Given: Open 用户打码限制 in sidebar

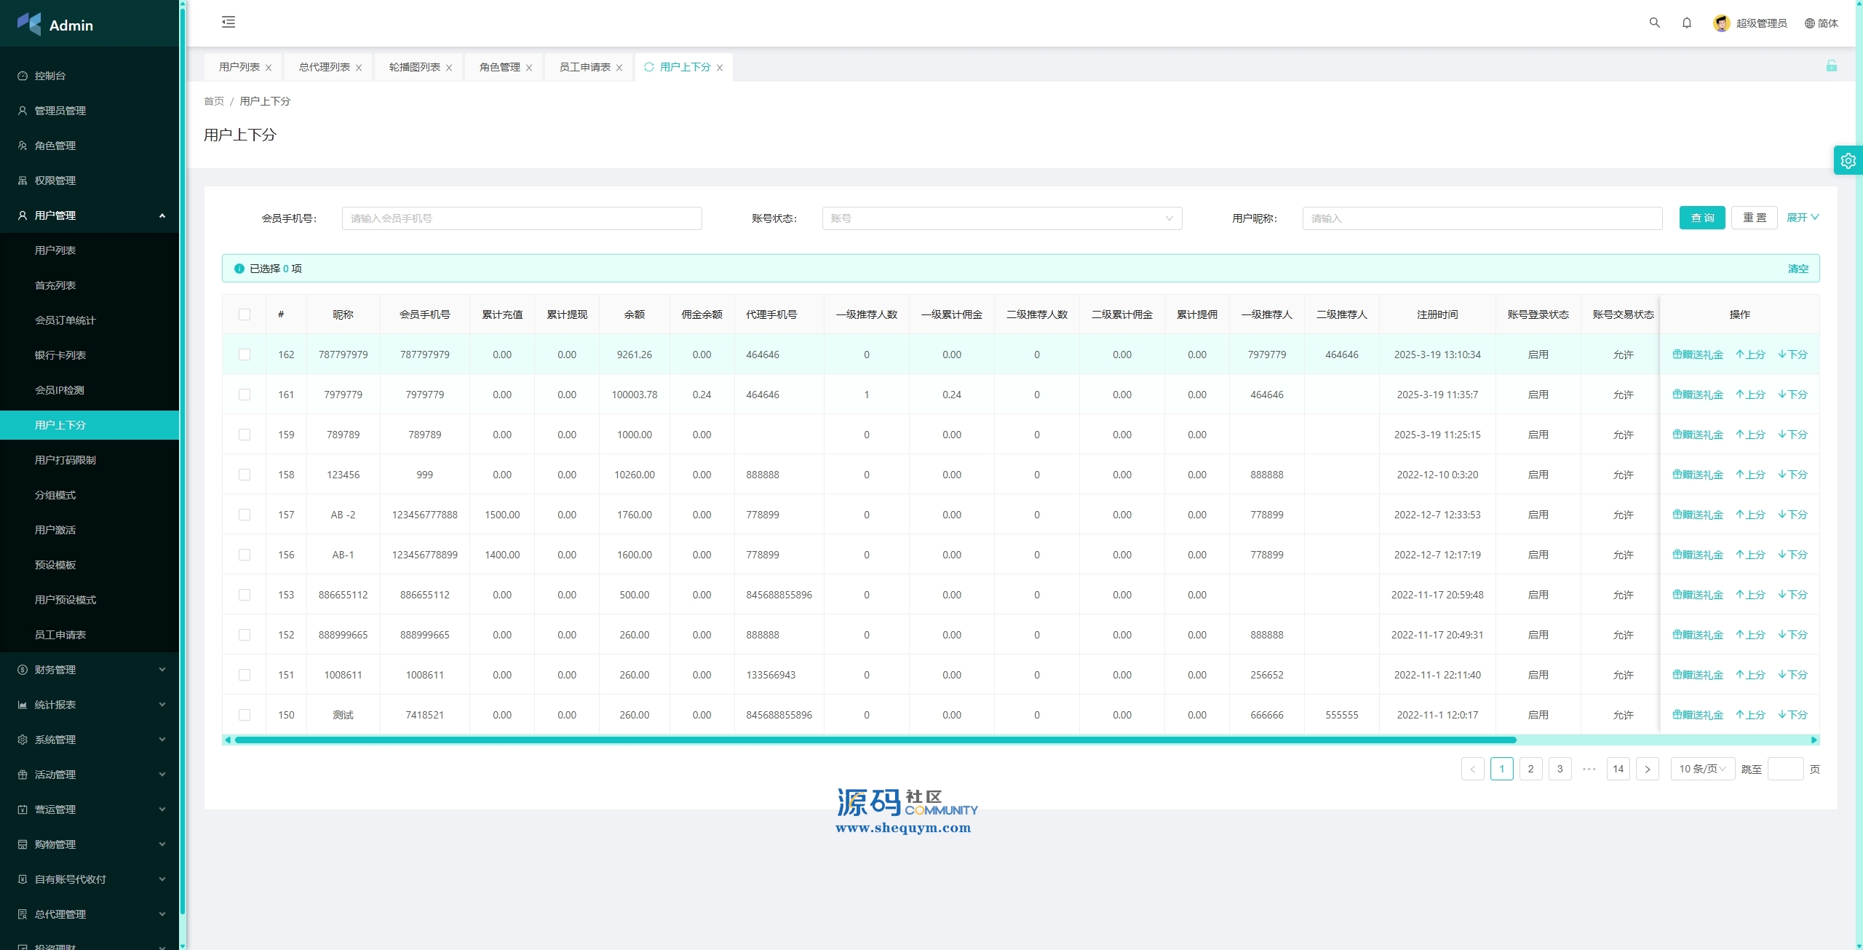Looking at the screenshot, I should point(65,460).
